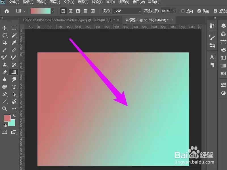Enable the 反向 reverse checkbox
The width and height of the screenshot is (227, 170).
tap(183, 11)
